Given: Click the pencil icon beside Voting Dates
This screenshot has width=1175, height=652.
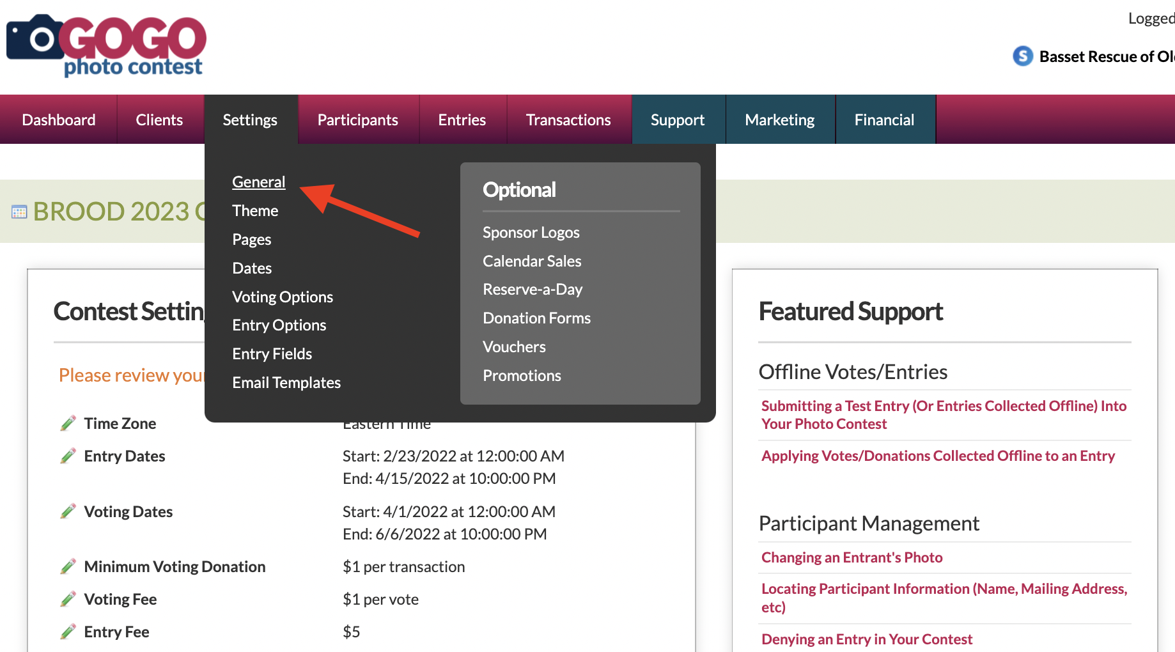Looking at the screenshot, I should (x=68, y=511).
